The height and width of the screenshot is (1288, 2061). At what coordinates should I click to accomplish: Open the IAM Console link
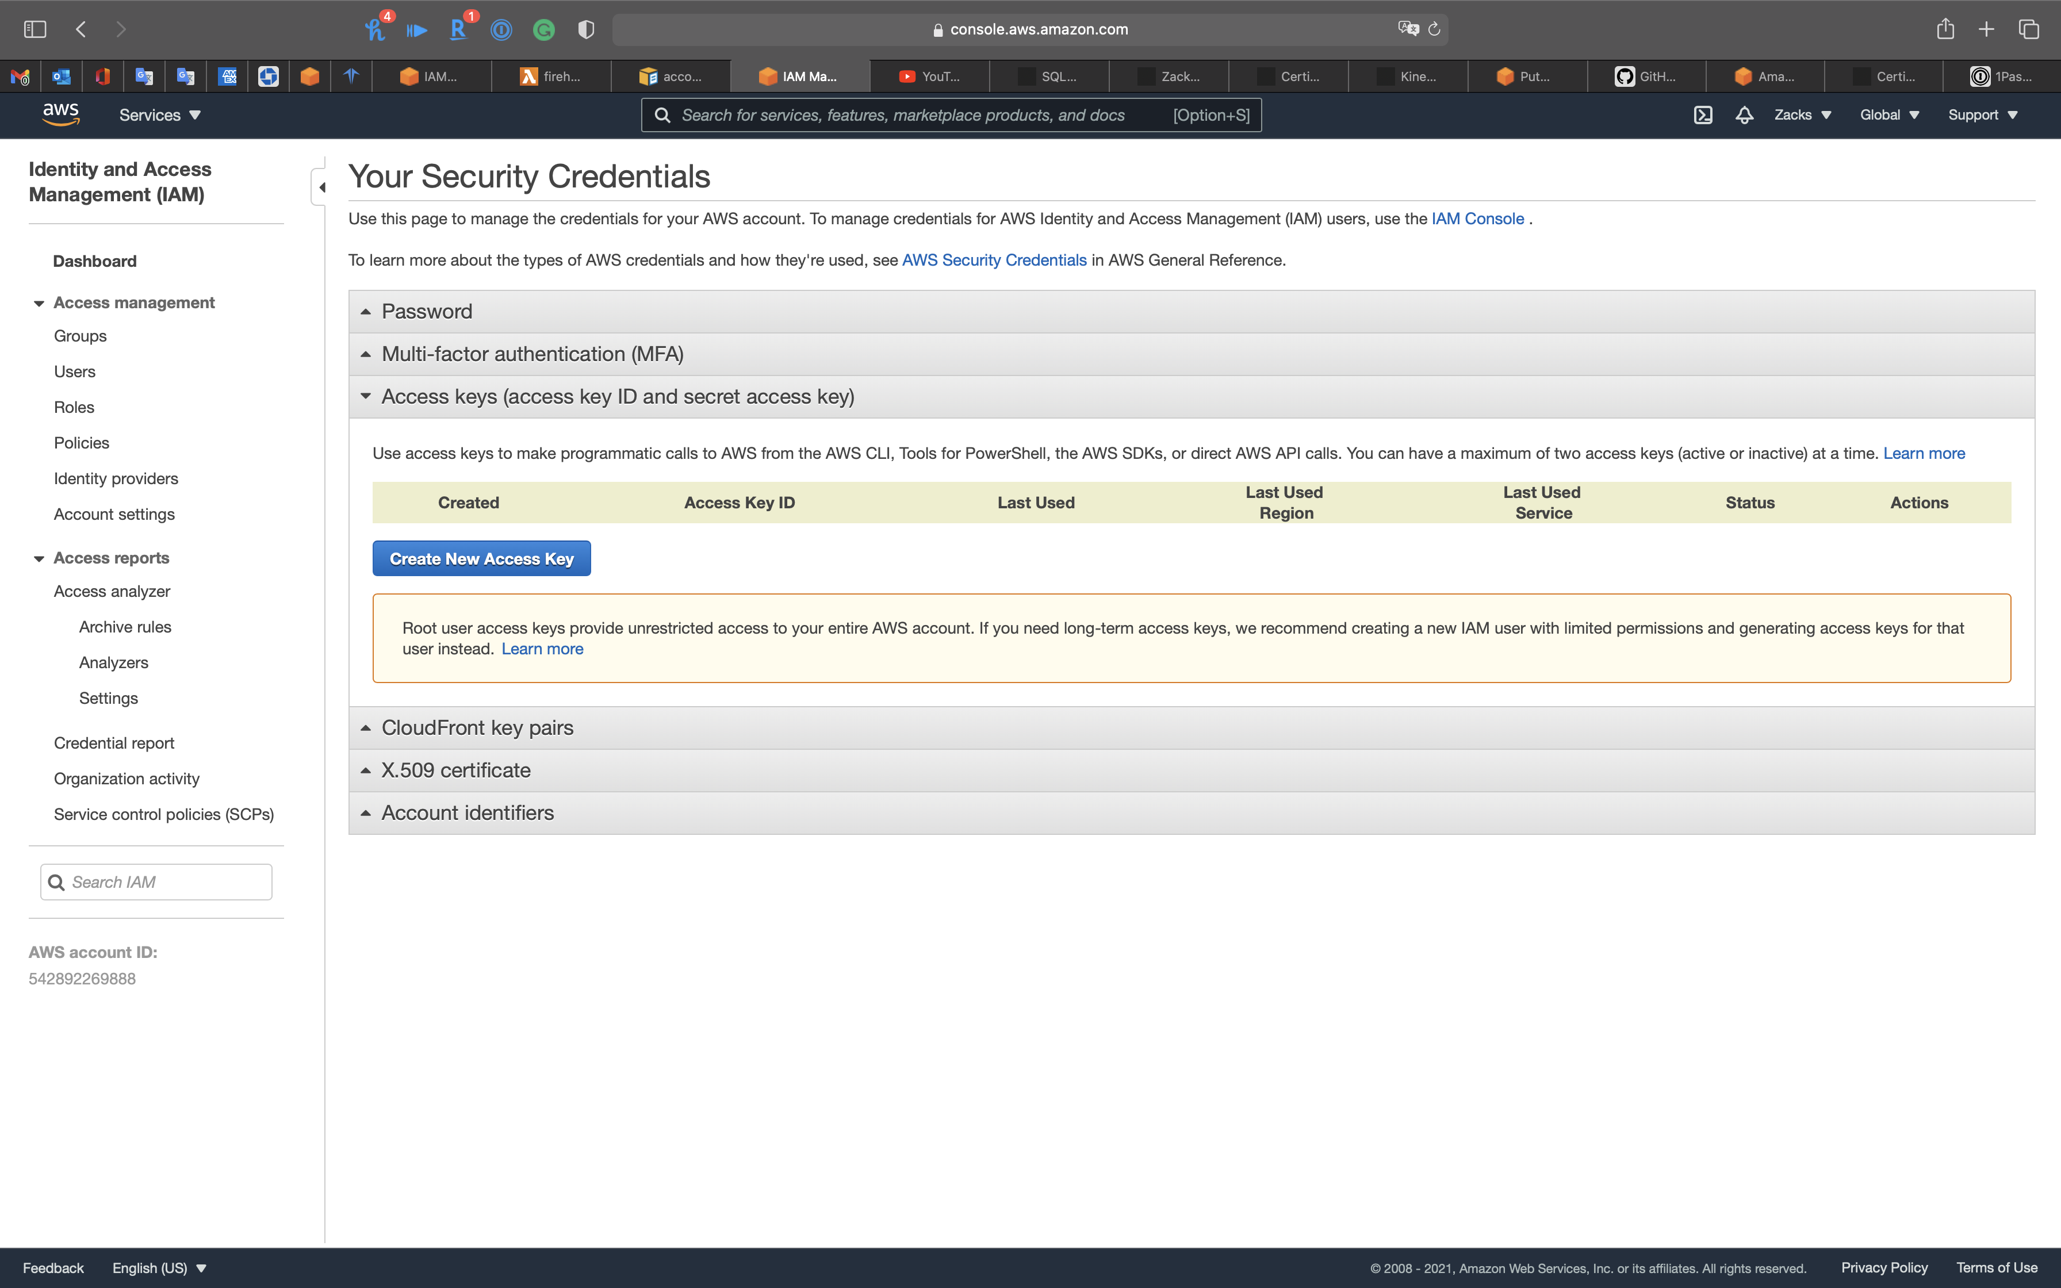coord(1477,219)
